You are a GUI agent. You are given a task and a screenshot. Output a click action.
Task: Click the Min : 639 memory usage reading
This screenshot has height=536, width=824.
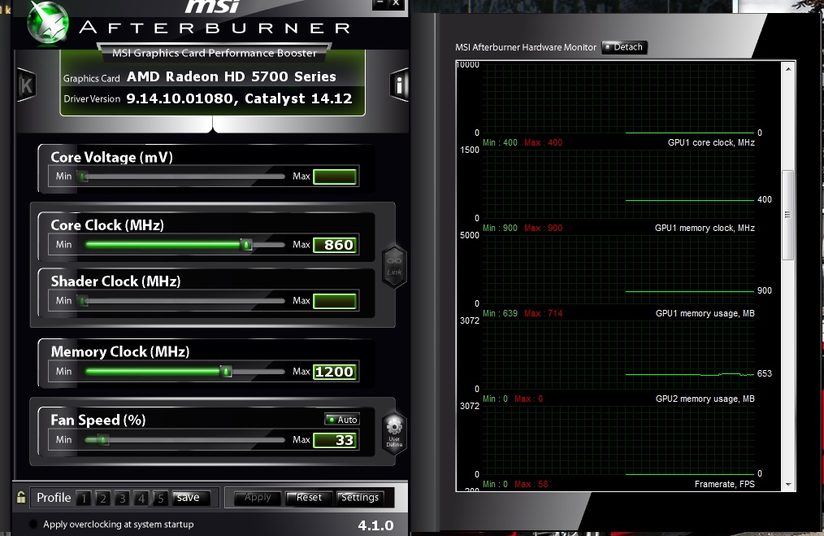point(500,313)
